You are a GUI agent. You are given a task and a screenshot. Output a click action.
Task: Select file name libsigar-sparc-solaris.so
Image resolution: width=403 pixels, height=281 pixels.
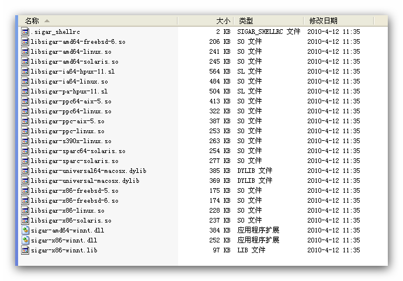tap(75, 161)
